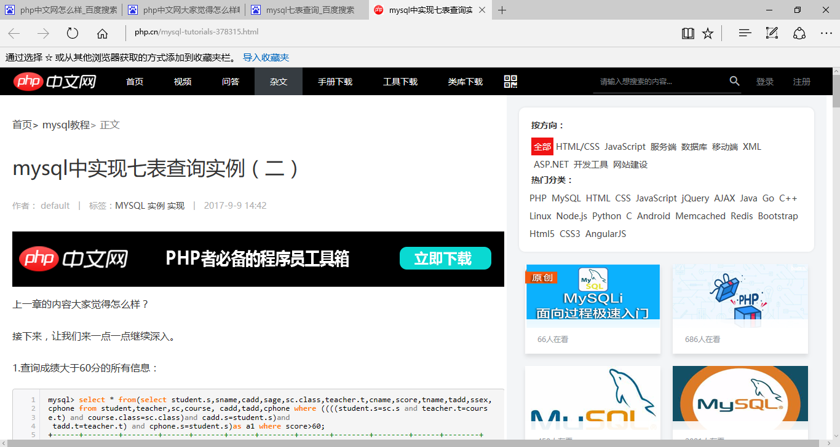Open the 手册下载 navigation item
The image size is (840, 447).
coord(335,82)
